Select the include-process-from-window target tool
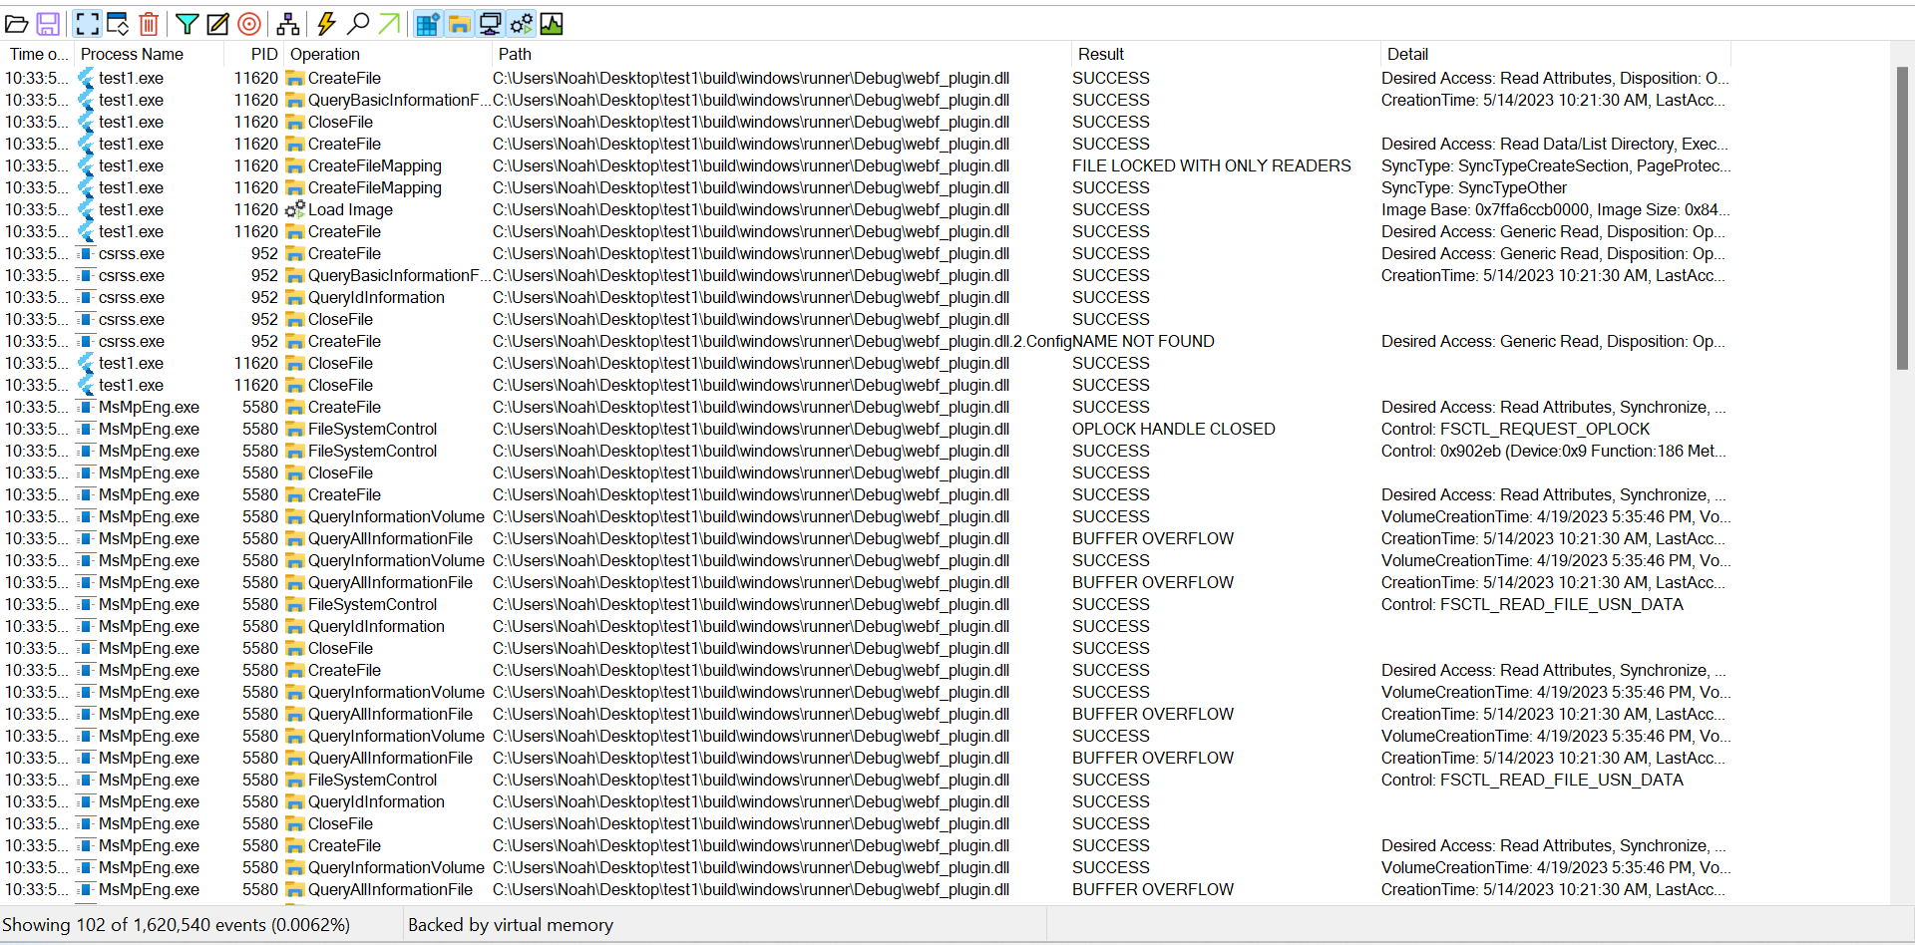 click(249, 24)
